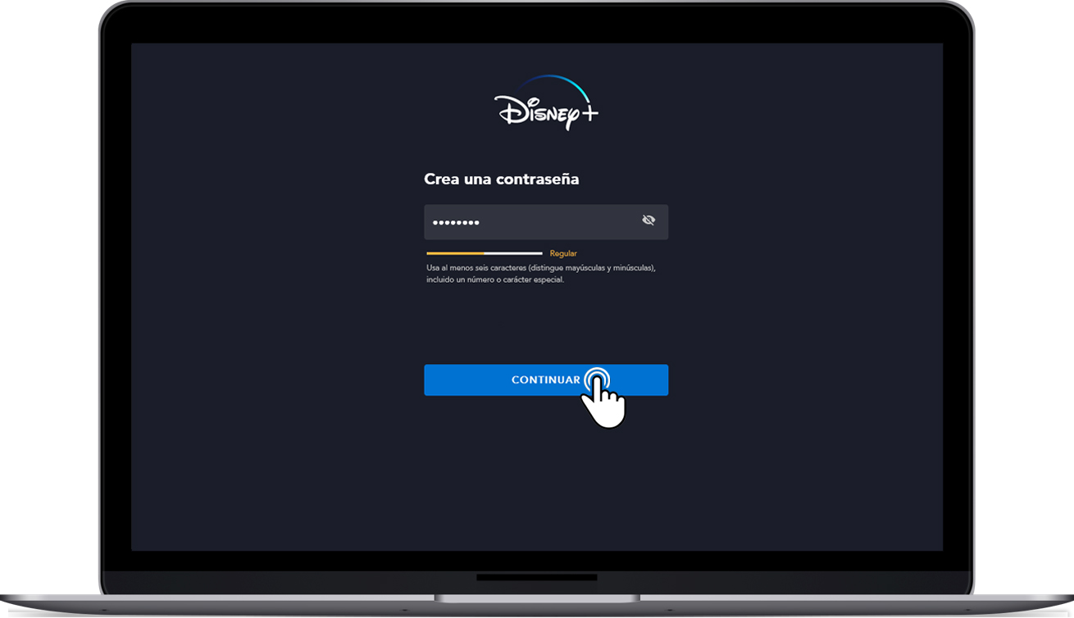Select the "Regular" strength label
1074x618 pixels.
[x=563, y=254]
